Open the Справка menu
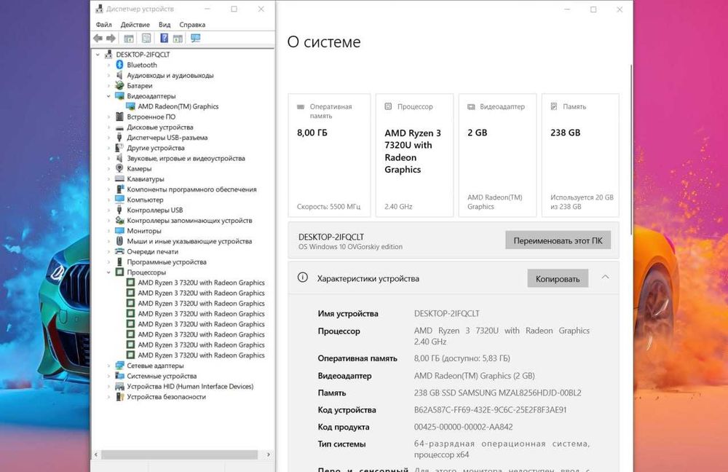The image size is (728, 472). [192, 25]
